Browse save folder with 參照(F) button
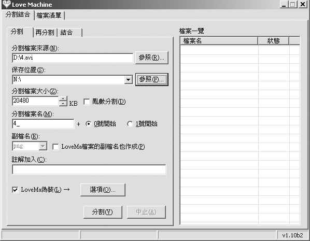 152,79
